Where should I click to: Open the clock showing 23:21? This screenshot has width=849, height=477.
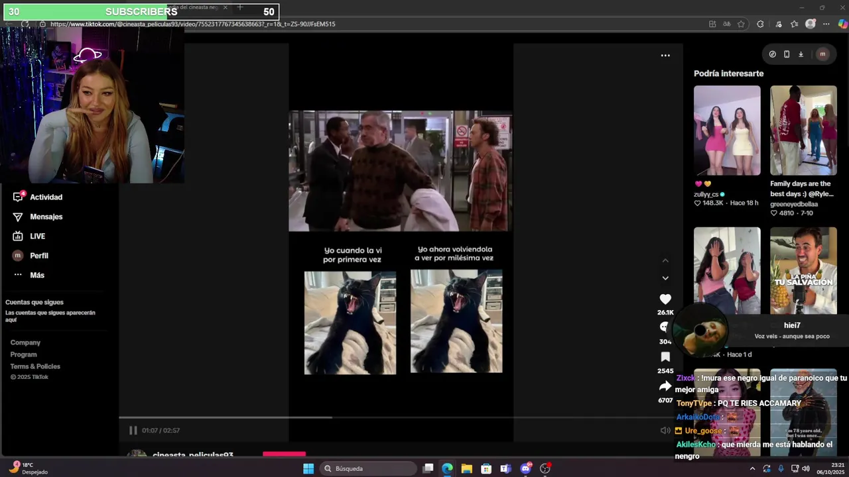coord(832,468)
